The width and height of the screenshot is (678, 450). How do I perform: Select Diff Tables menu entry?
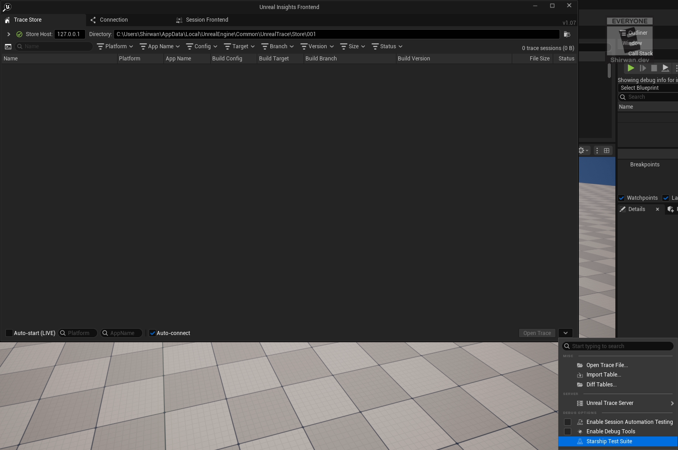pos(618,385)
